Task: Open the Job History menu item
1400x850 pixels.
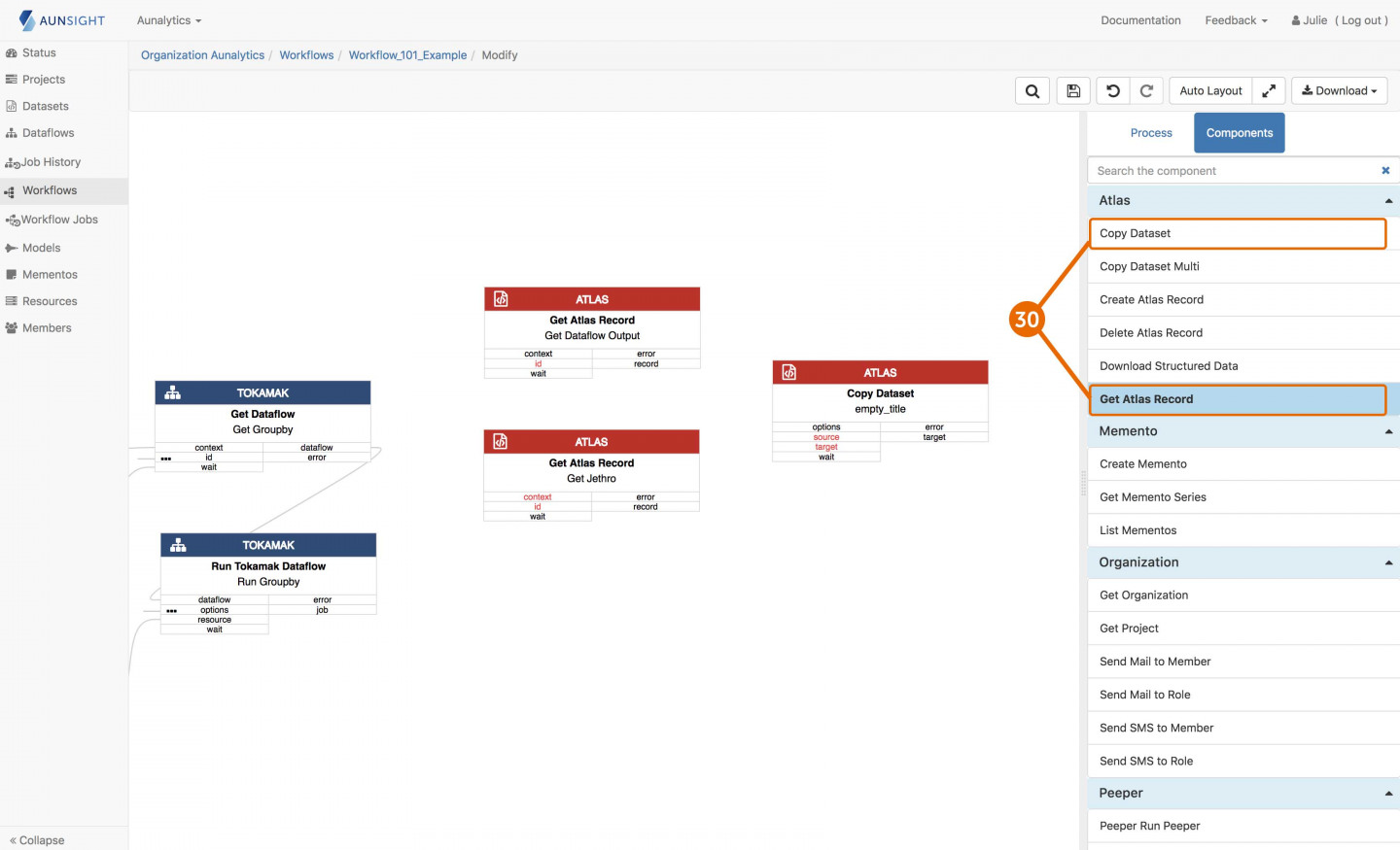Action: [52, 162]
